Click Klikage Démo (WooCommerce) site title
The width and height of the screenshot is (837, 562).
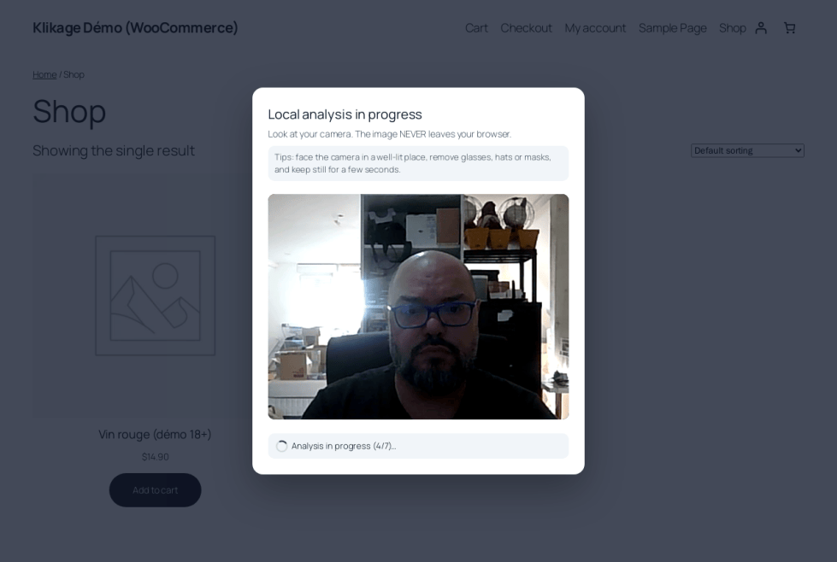pyautogui.click(x=135, y=27)
